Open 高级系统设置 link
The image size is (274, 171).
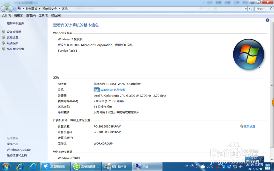pos(15,49)
